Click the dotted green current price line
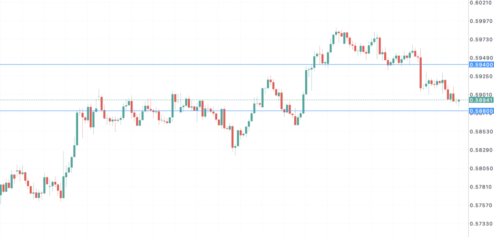The width and height of the screenshot is (494, 237). click(x=234, y=100)
